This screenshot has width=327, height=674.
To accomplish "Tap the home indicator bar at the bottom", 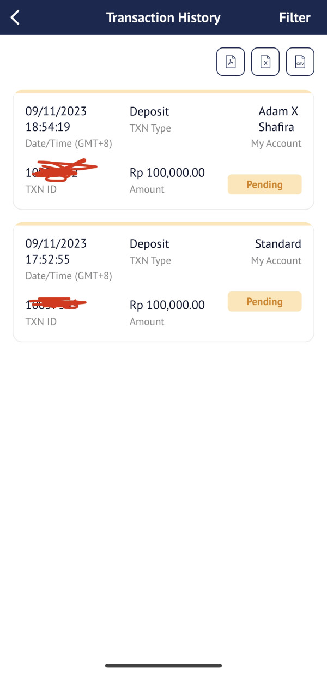I will pyautogui.click(x=163, y=665).
